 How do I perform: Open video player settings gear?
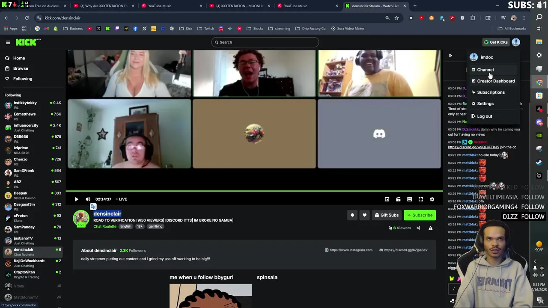432,199
